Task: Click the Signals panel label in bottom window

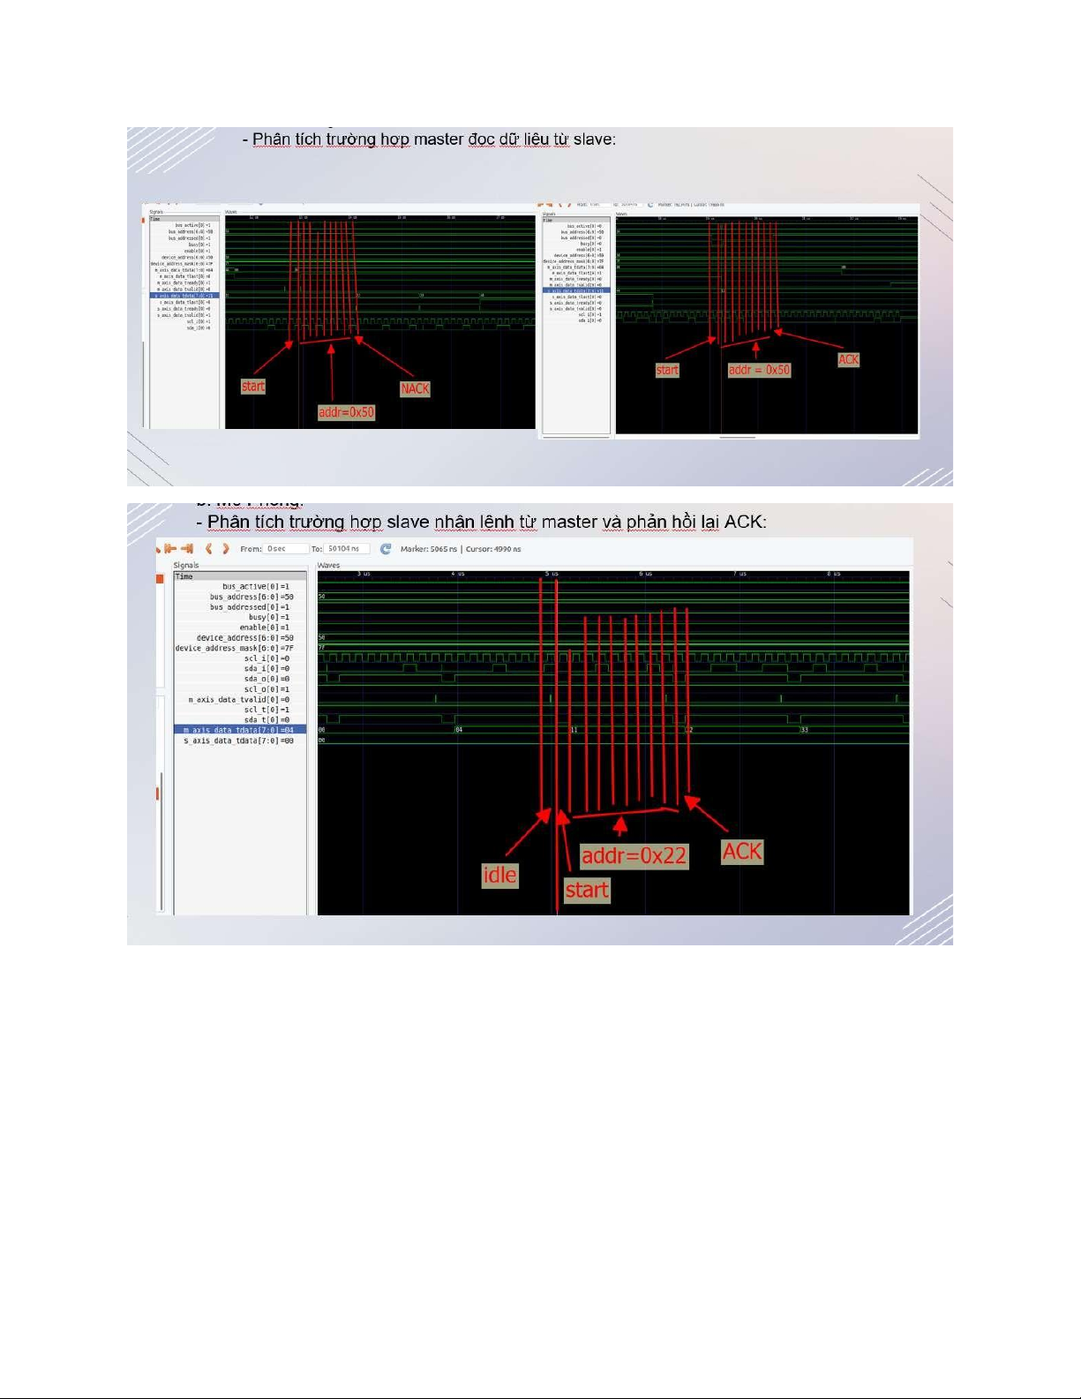Action: [x=186, y=565]
